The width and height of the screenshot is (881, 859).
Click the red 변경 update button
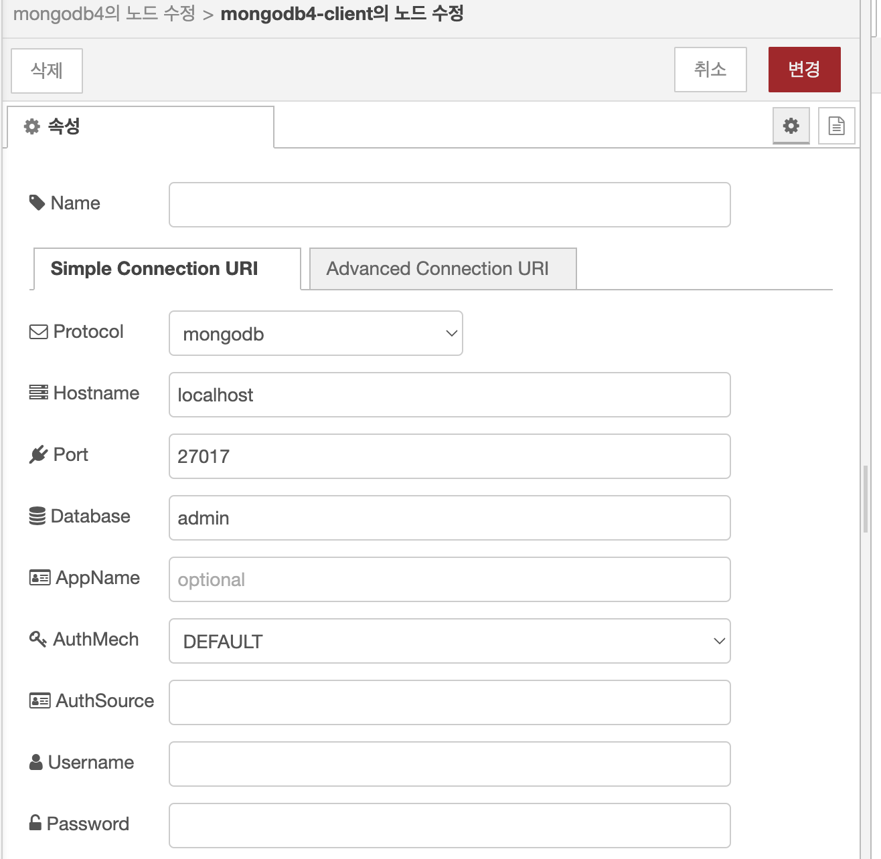pyautogui.click(x=804, y=69)
